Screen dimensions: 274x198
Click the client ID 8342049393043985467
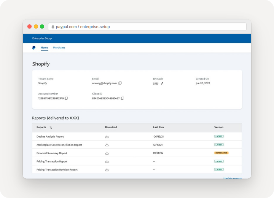106,99
